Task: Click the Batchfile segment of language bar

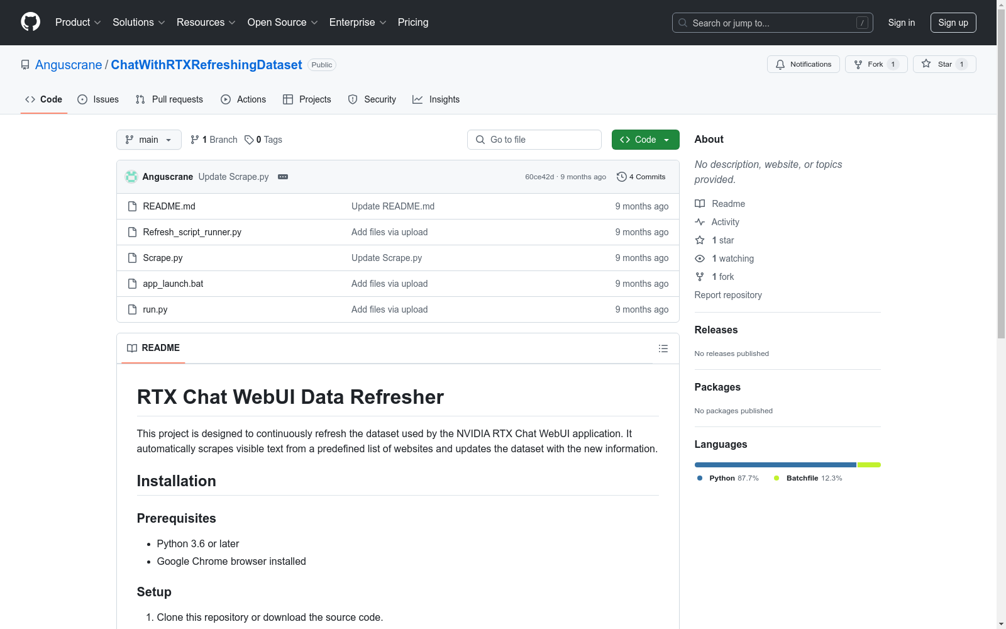Action: click(x=869, y=465)
